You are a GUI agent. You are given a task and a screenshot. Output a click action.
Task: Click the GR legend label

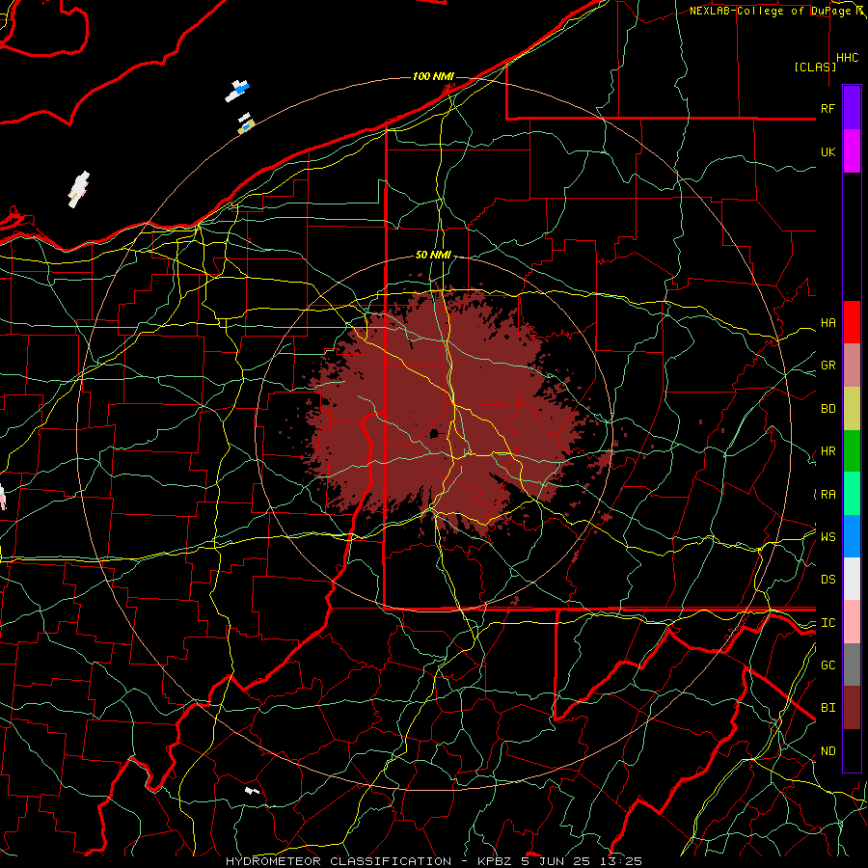pyautogui.click(x=827, y=366)
